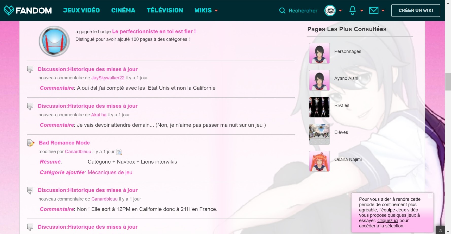Viewport: 451px width, 234px height.
Task: Click the search magnifier icon
Action: pos(282,11)
